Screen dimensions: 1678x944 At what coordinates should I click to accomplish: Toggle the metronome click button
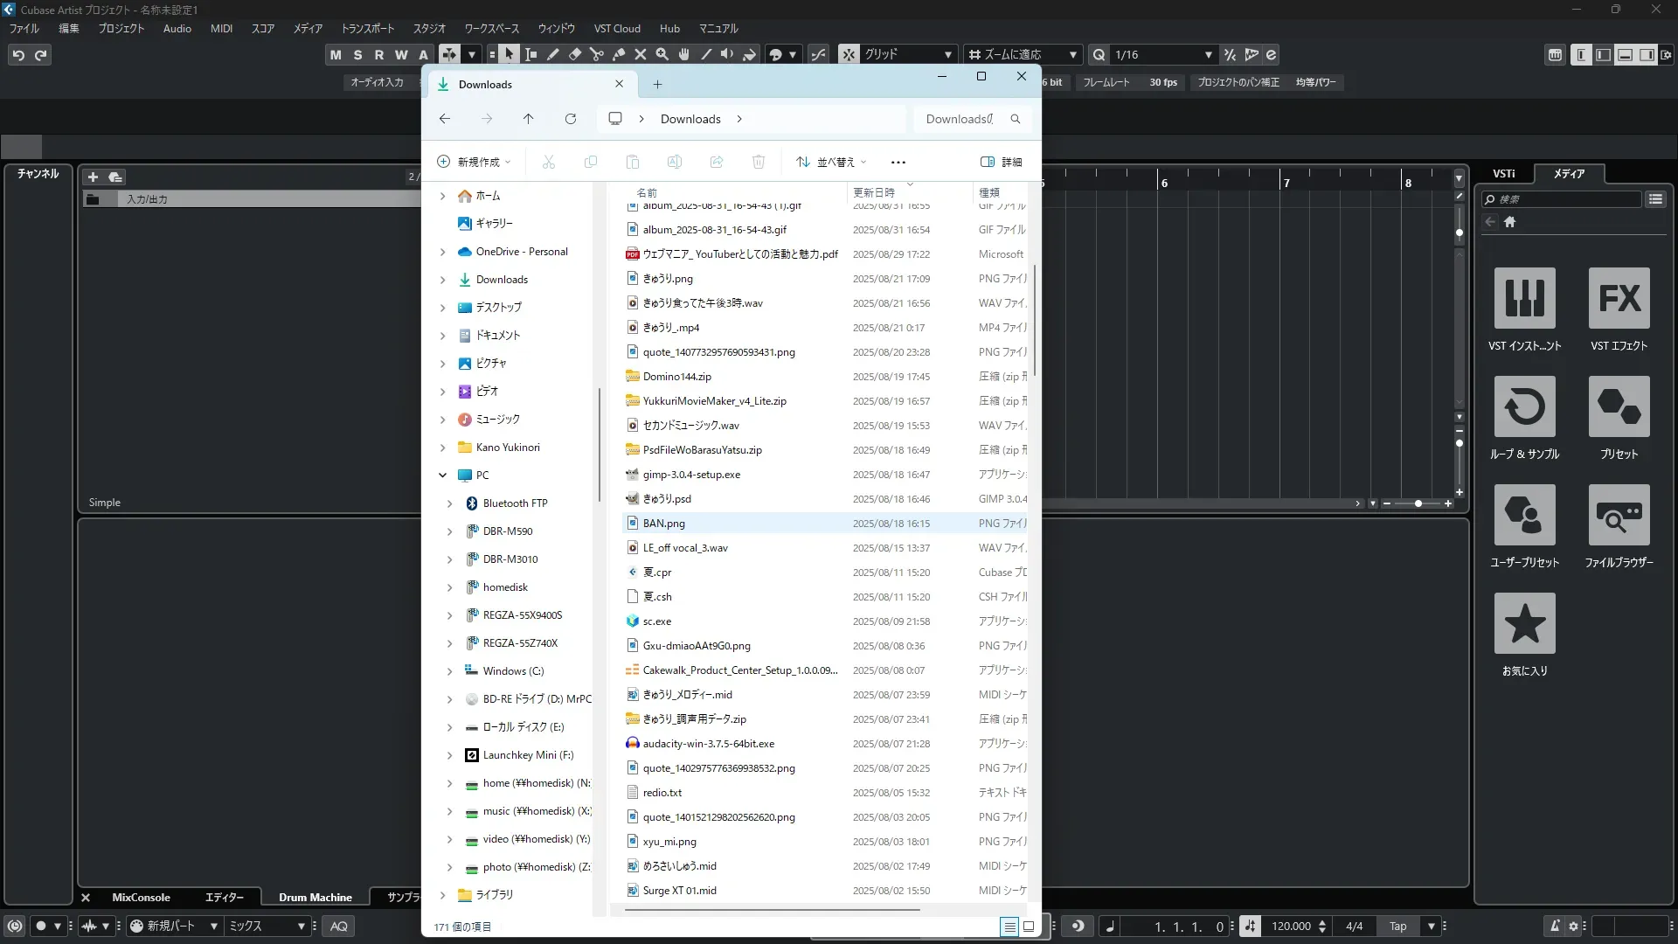pos(1555,927)
